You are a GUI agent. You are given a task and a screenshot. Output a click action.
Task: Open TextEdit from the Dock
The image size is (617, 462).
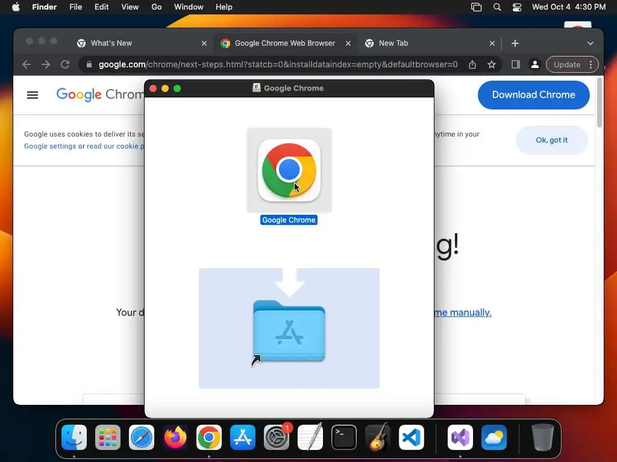click(310, 437)
